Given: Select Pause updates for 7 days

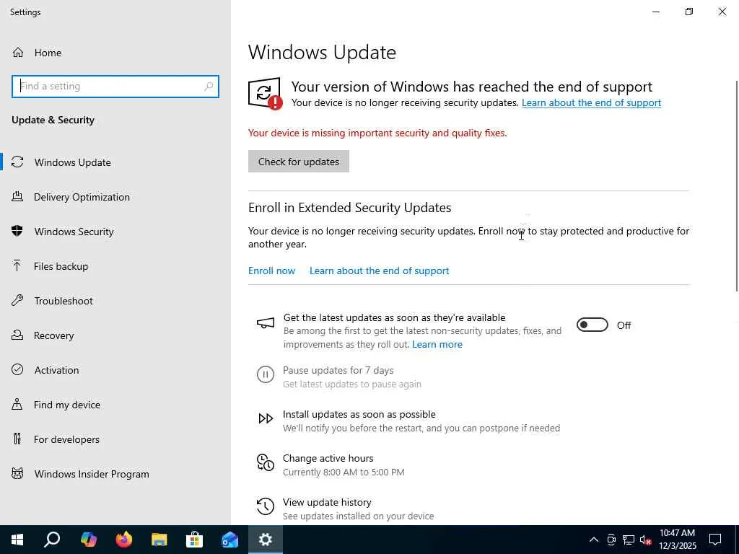Looking at the screenshot, I should (x=338, y=370).
